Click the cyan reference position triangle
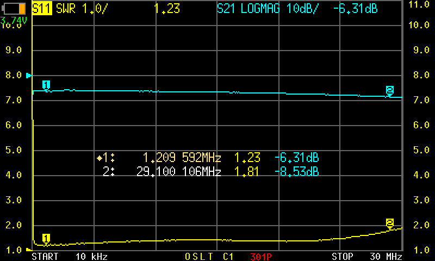The height and width of the screenshot is (261, 435). tap(29, 76)
